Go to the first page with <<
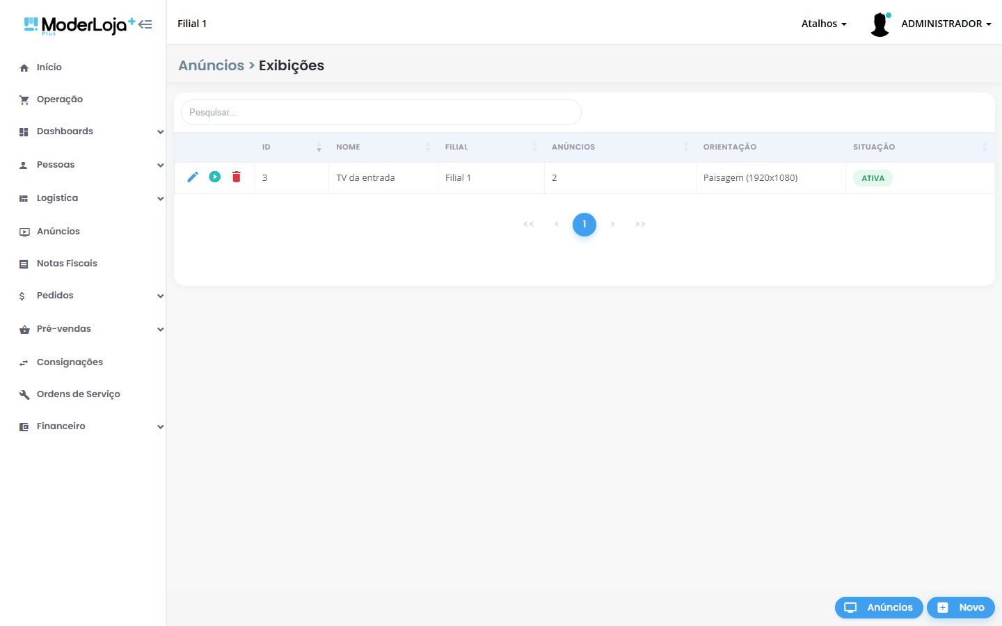This screenshot has width=1002, height=626. (529, 224)
